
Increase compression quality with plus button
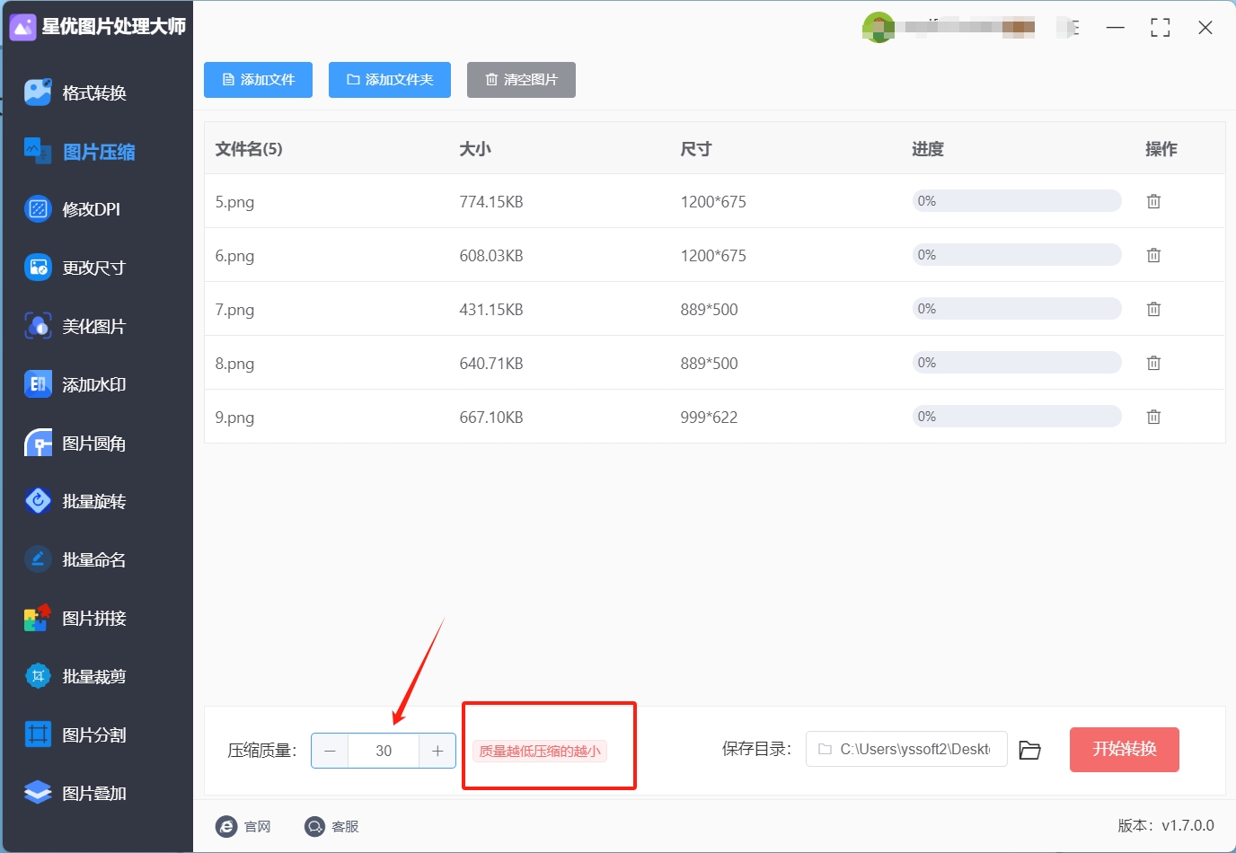(437, 751)
